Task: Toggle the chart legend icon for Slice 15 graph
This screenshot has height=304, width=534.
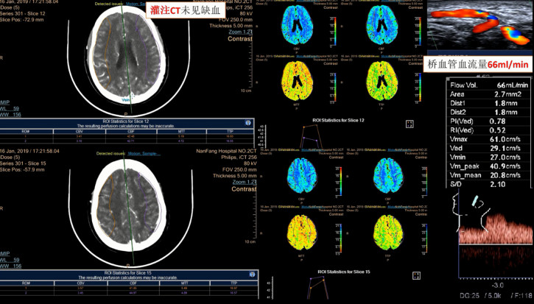Action: tap(416, 275)
